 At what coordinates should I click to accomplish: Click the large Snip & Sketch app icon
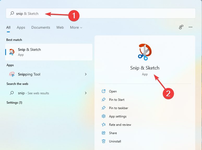[145, 52]
